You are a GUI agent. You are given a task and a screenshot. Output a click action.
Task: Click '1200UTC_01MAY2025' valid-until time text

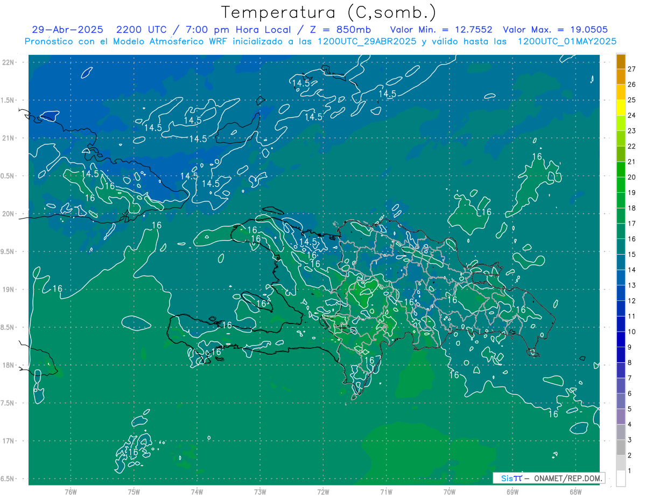point(567,41)
